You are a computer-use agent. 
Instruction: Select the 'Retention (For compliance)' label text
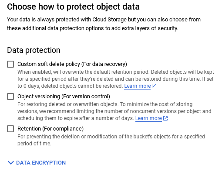pyautogui.click(x=50, y=129)
